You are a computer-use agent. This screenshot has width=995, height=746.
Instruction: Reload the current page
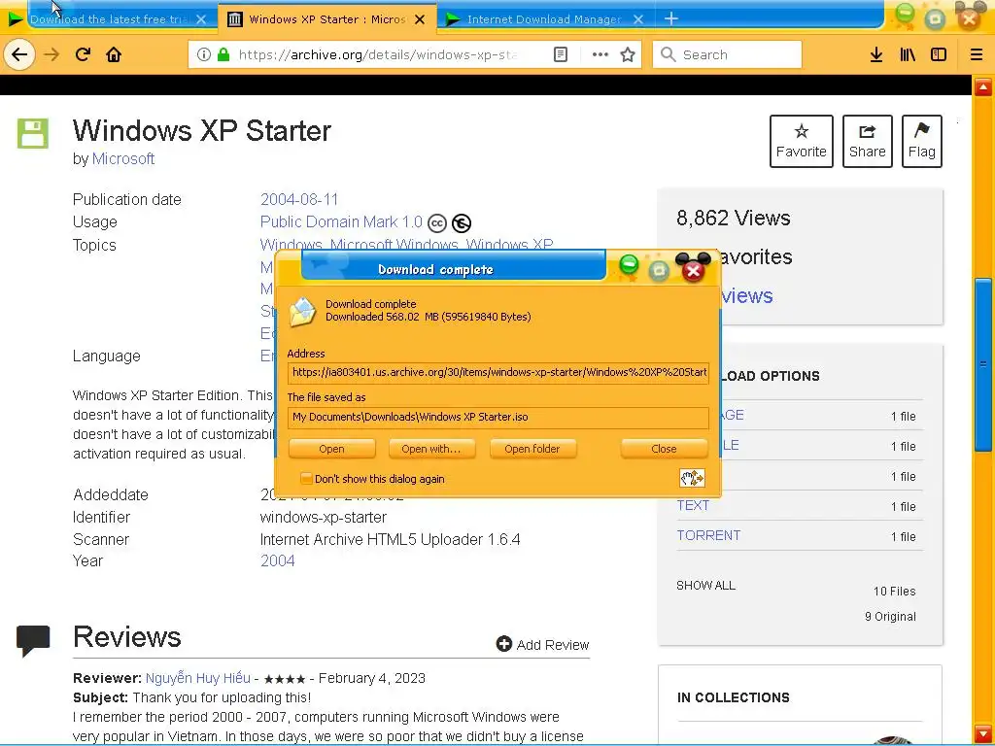coord(83,54)
